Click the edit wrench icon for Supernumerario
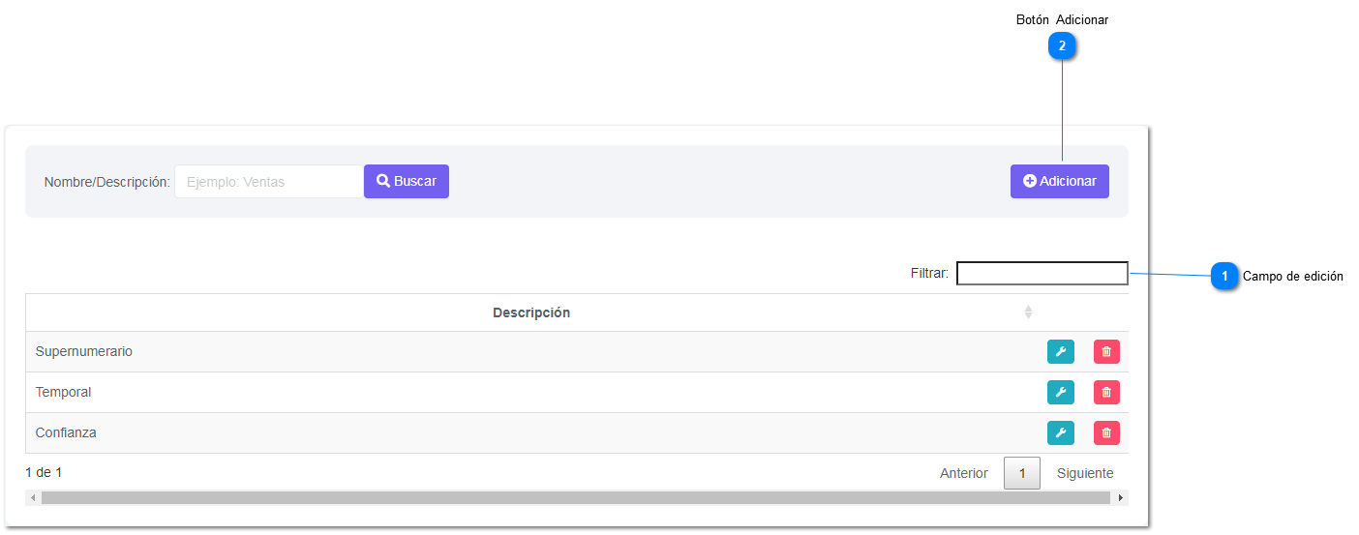Image resolution: width=1359 pixels, height=535 pixels. click(x=1060, y=352)
